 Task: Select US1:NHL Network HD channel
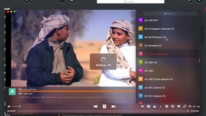coord(167,96)
